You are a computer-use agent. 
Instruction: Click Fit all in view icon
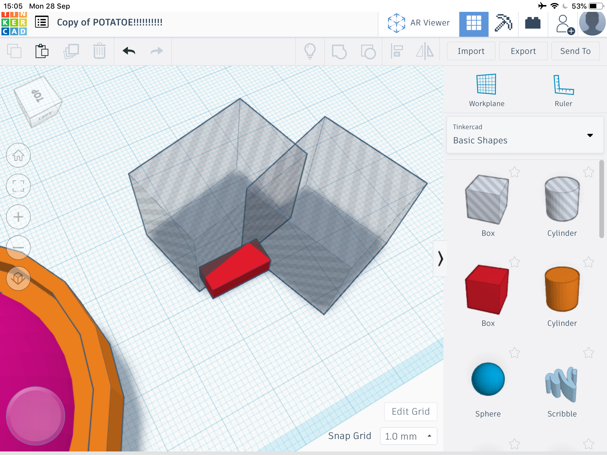[18, 186]
